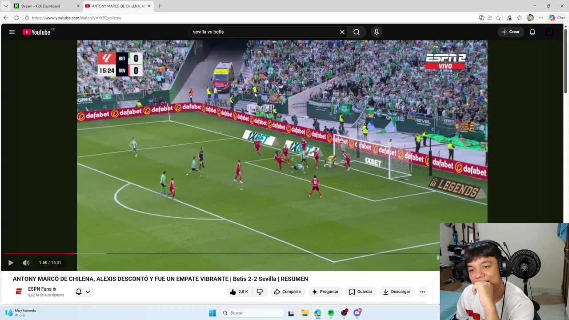Reload the page with refresh icon

pyautogui.click(x=16, y=18)
